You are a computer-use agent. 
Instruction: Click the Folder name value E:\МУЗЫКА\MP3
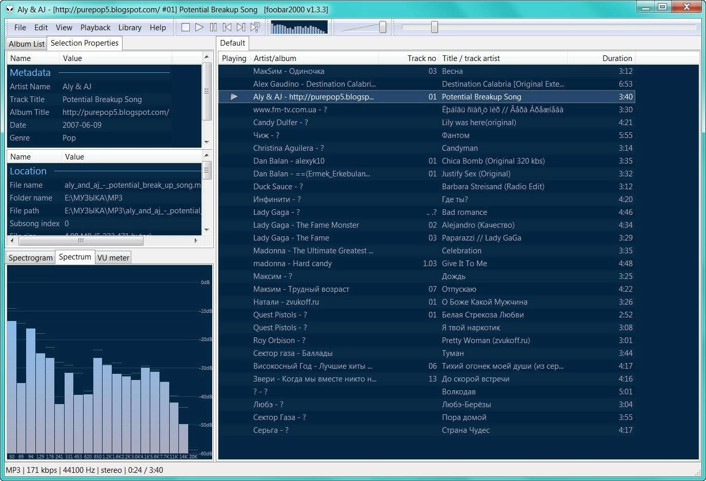pos(93,198)
